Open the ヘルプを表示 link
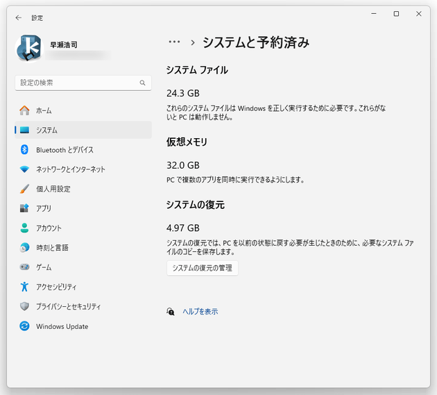437x395 pixels. pos(200,312)
